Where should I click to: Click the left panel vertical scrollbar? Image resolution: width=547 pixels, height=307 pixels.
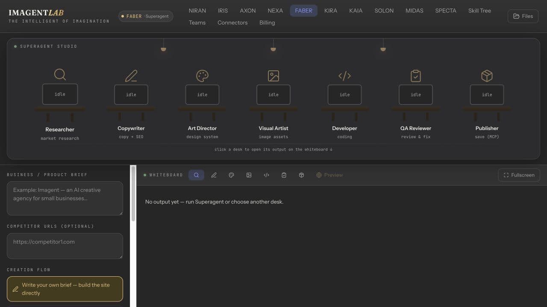133,194
